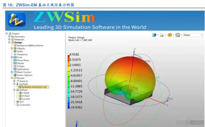Click the Results folder icon
The image size is (205, 127).
[15, 78]
